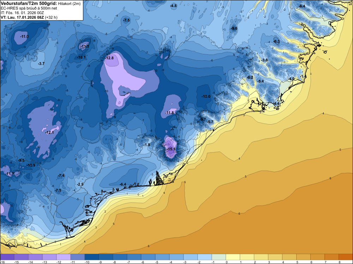Click the -4.4 temperature label near coast
353x264 pixels.
coord(276,103)
